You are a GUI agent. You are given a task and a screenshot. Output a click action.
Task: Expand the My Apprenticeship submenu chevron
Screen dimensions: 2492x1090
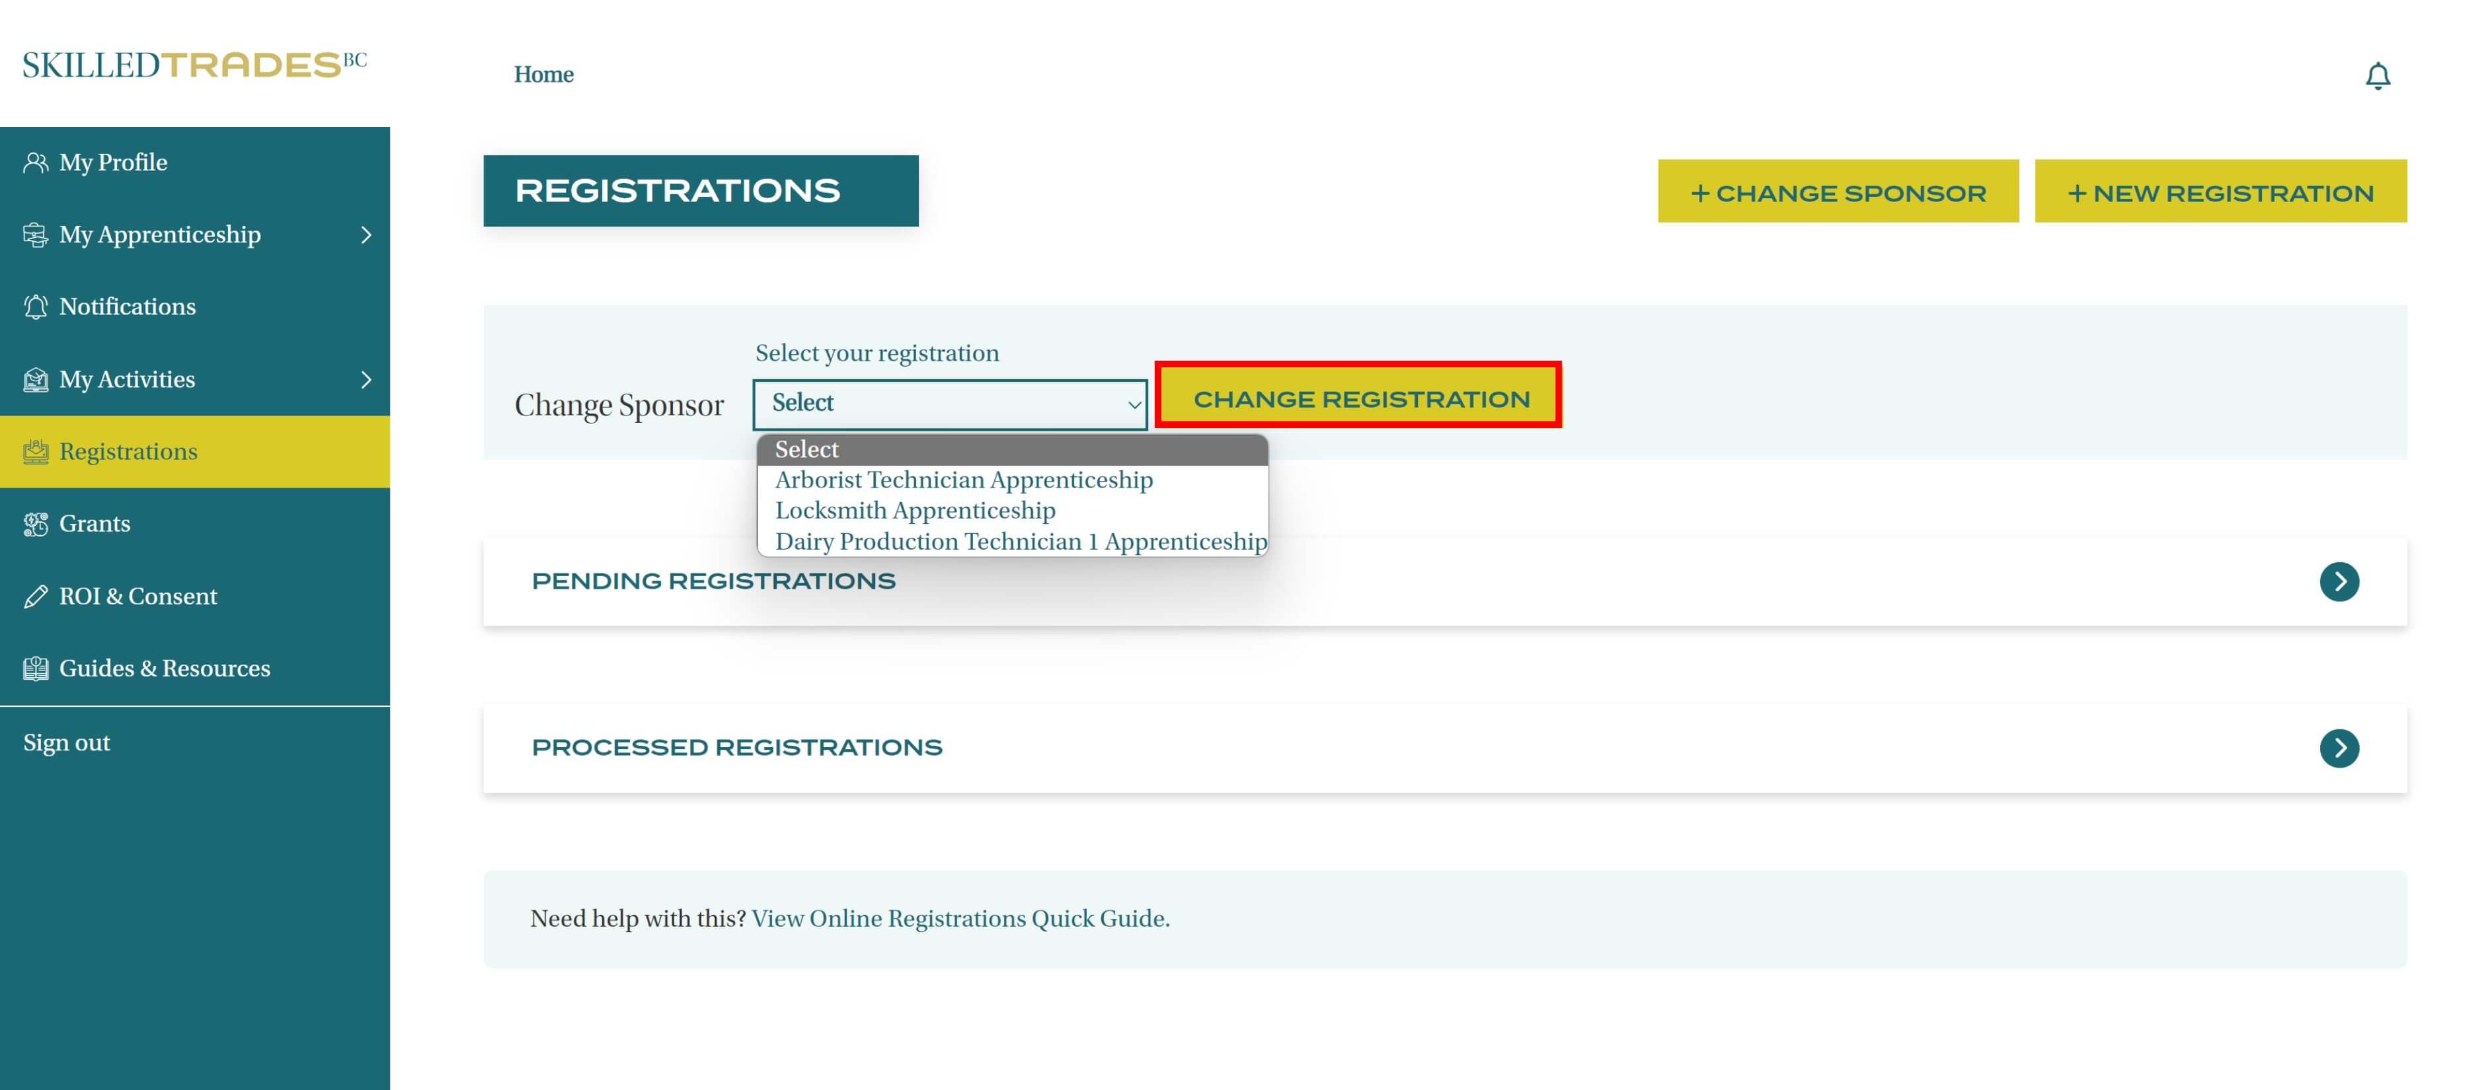[x=366, y=235]
